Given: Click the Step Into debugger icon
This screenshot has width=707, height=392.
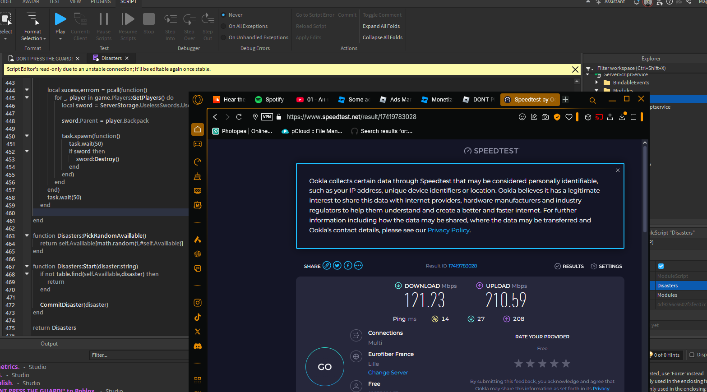Looking at the screenshot, I should pyautogui.click(x=170, y=19).
